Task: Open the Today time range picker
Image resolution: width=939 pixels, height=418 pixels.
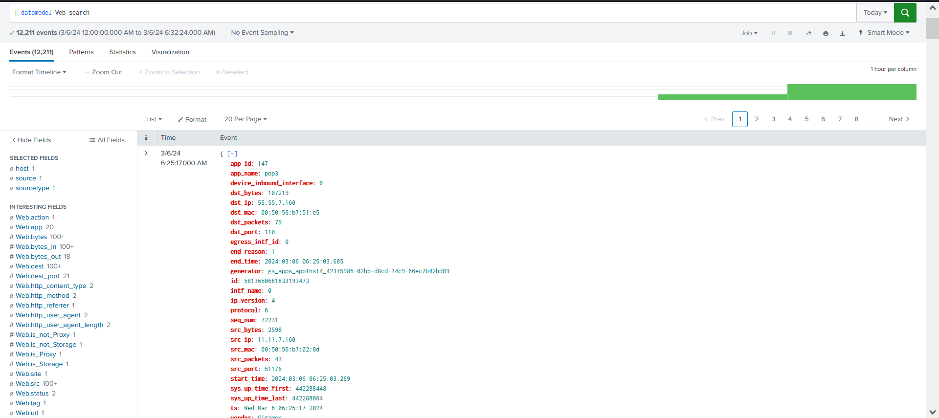Action: coord(875,13)
